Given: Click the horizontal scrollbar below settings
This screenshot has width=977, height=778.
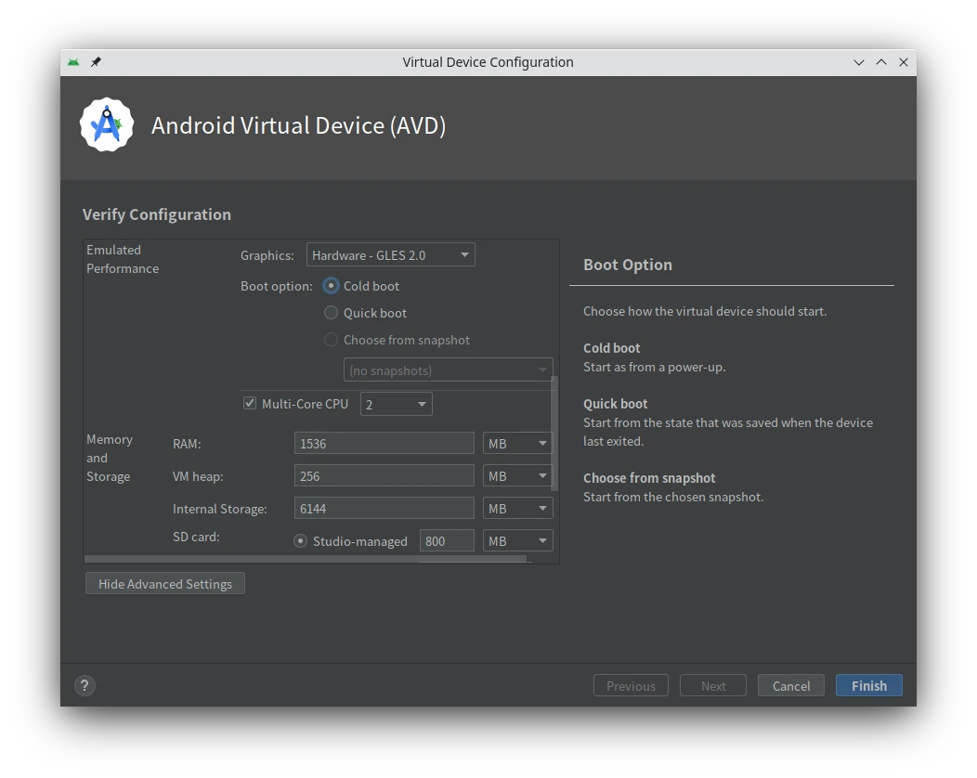Looking at the screenshot, I should click(305, 559).
